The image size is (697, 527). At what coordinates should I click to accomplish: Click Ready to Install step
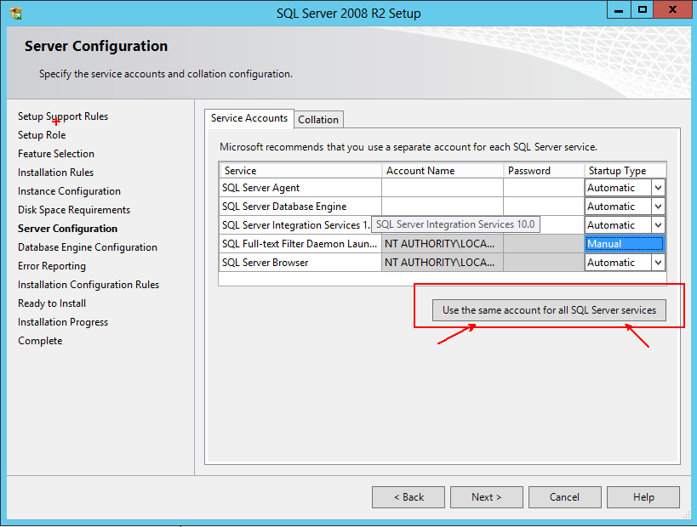coord(52,303)
